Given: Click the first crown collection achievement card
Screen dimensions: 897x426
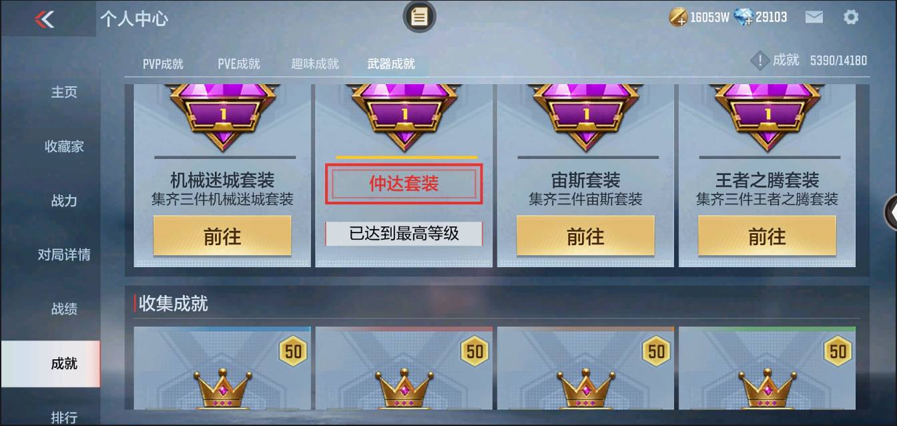Looking at the screenshot, I should tap(222, 368).
